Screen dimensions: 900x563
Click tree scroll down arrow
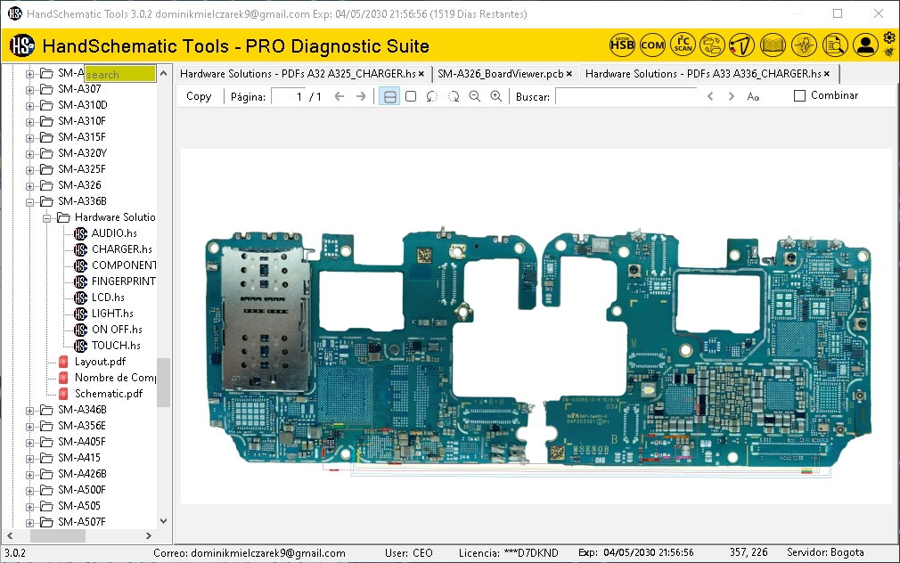[164, 521]
